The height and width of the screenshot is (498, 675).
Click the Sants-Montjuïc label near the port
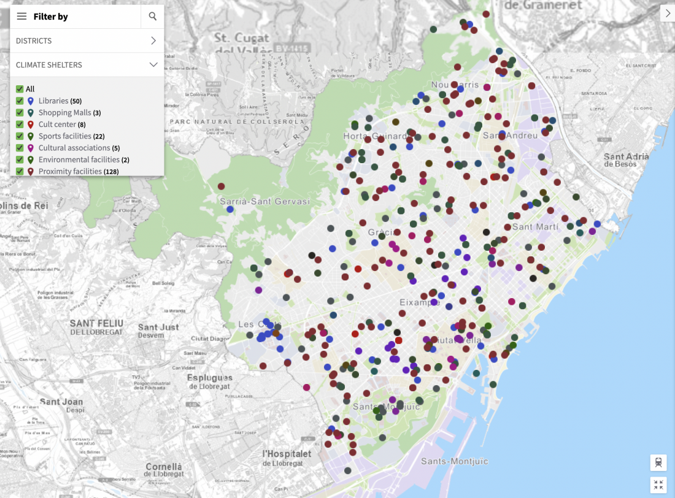[455, 461]
